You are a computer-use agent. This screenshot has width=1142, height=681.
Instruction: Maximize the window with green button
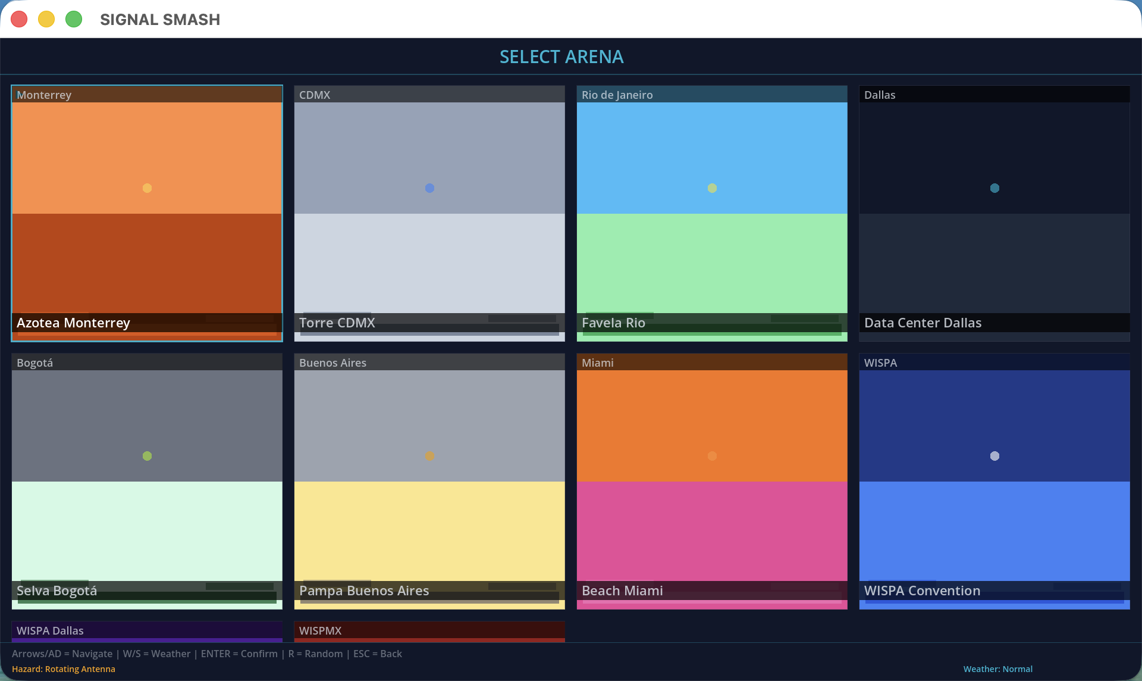(74, 19)
